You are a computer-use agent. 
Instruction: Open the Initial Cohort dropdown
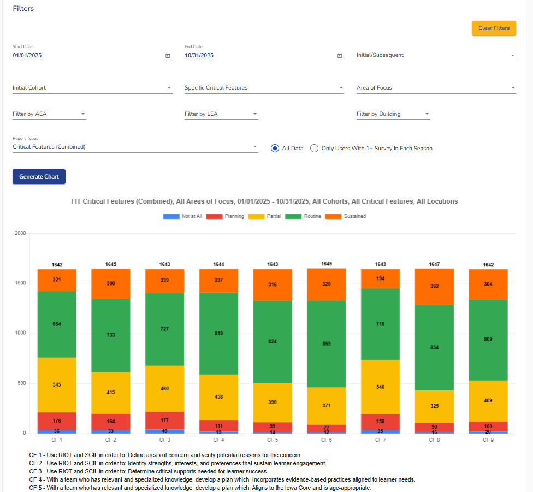point(92,88)
